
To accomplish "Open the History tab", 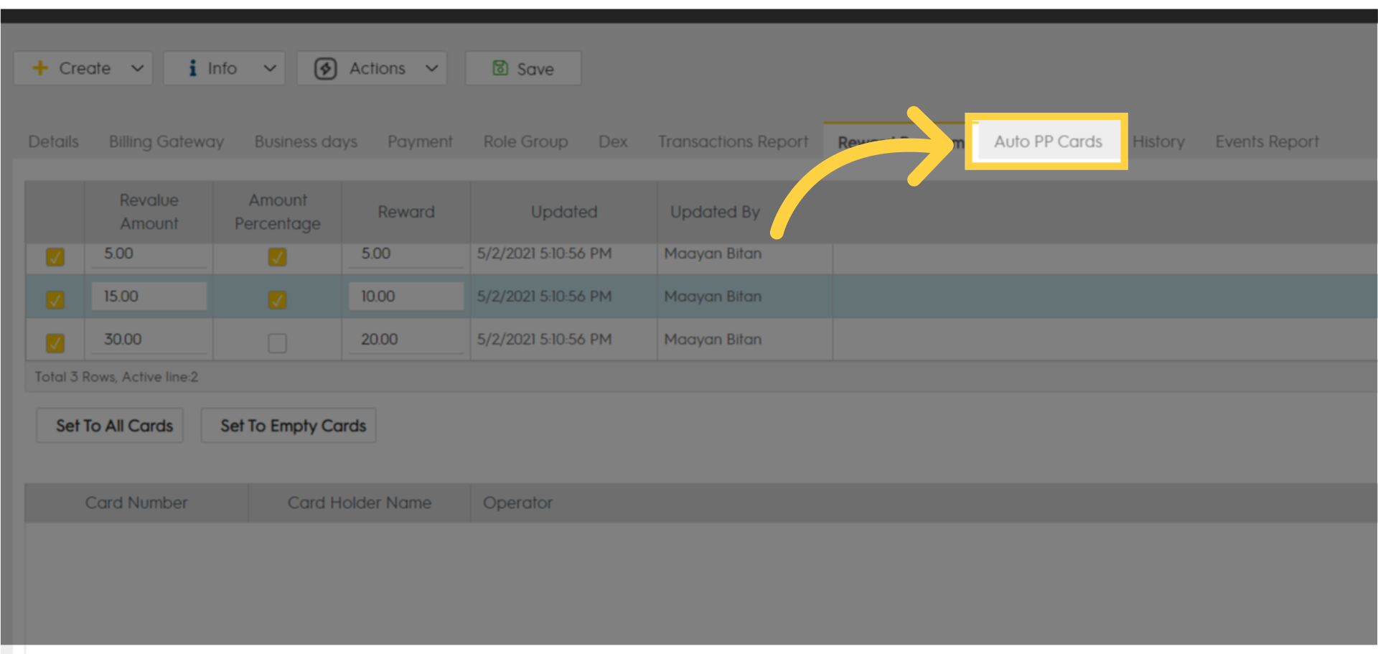I will (x=1158, y=142).
